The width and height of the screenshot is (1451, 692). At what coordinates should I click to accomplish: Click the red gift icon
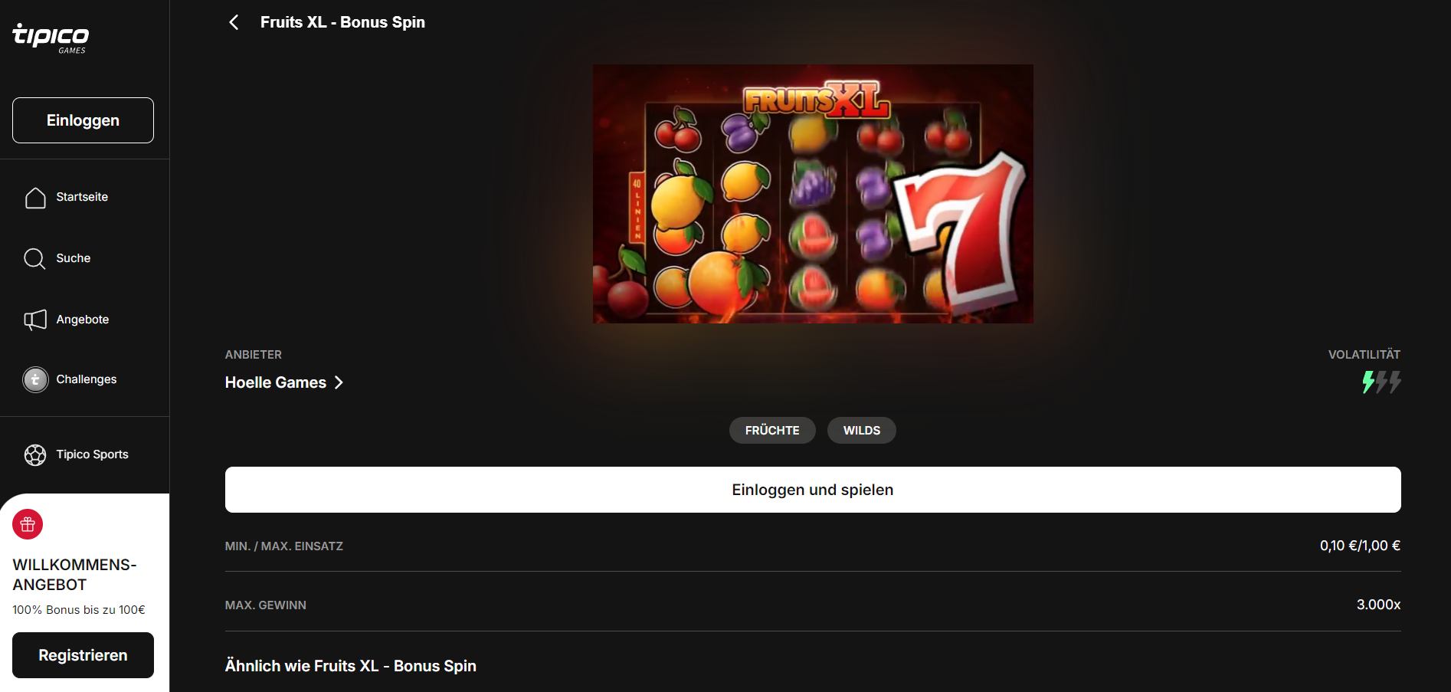(28, 525)
